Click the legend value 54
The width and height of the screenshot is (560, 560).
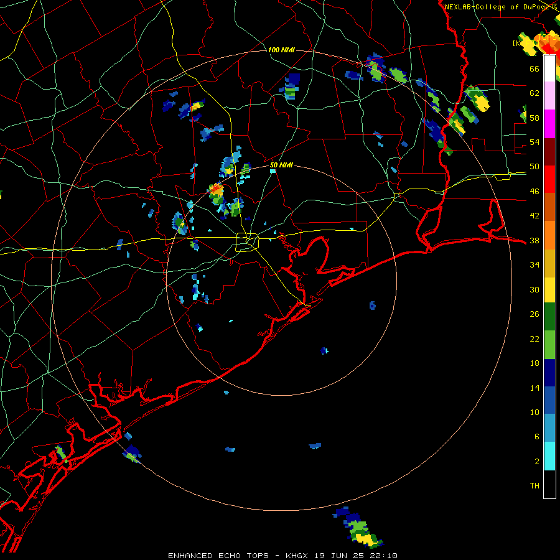pyautogui.click(x=534, y=142)
